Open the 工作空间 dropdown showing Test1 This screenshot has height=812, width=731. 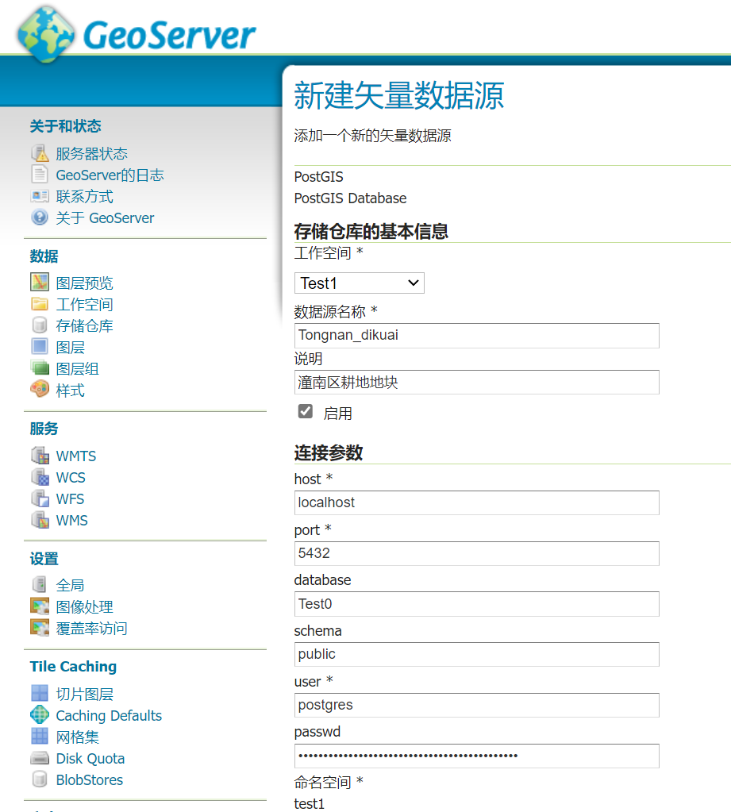click(x=359, y=283)
